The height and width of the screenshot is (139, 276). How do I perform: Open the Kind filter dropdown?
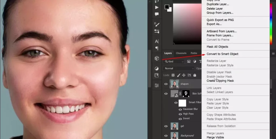(174, 62)
